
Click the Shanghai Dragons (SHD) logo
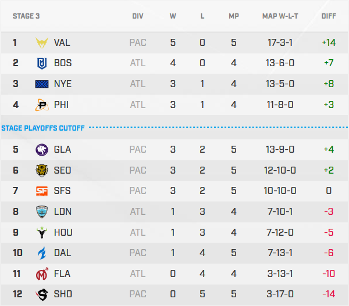(x=42, y=294)
